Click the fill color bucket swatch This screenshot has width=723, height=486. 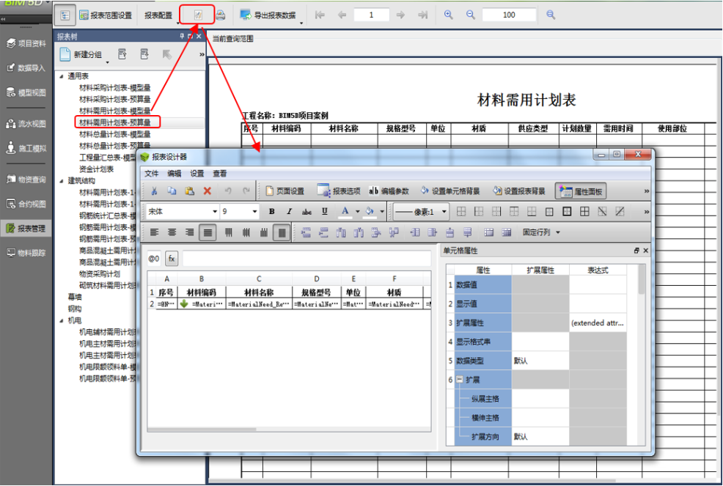[x=370, y=212]
